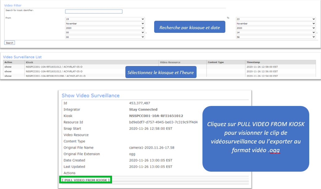This screenshot has width=321, height=189.
Task: Expand the To month dropdown
Action: (275, 24)
